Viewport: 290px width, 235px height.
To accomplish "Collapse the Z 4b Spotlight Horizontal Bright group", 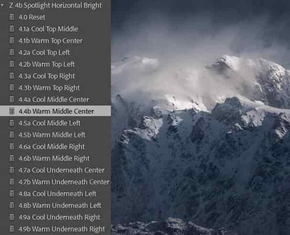I will [x=2, y=5].
